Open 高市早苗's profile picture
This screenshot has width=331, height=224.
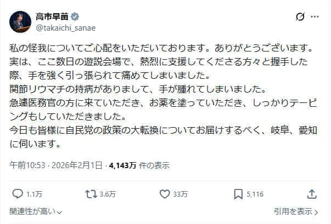[x=20, y=21]
